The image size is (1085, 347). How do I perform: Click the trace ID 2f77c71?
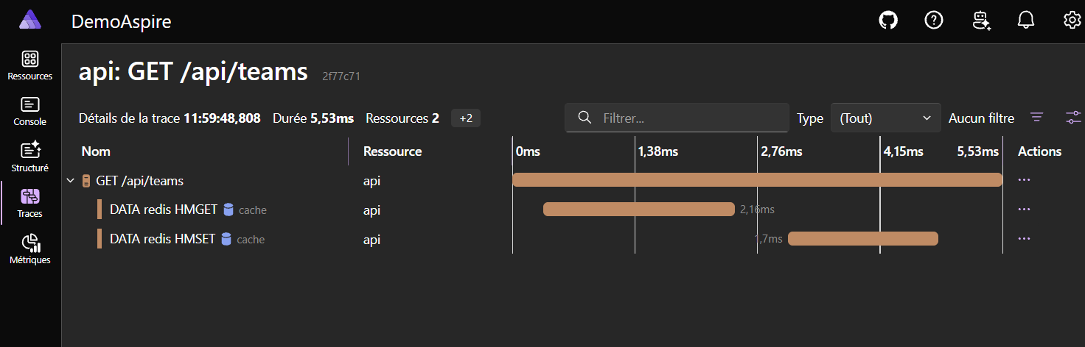(341, 76)
